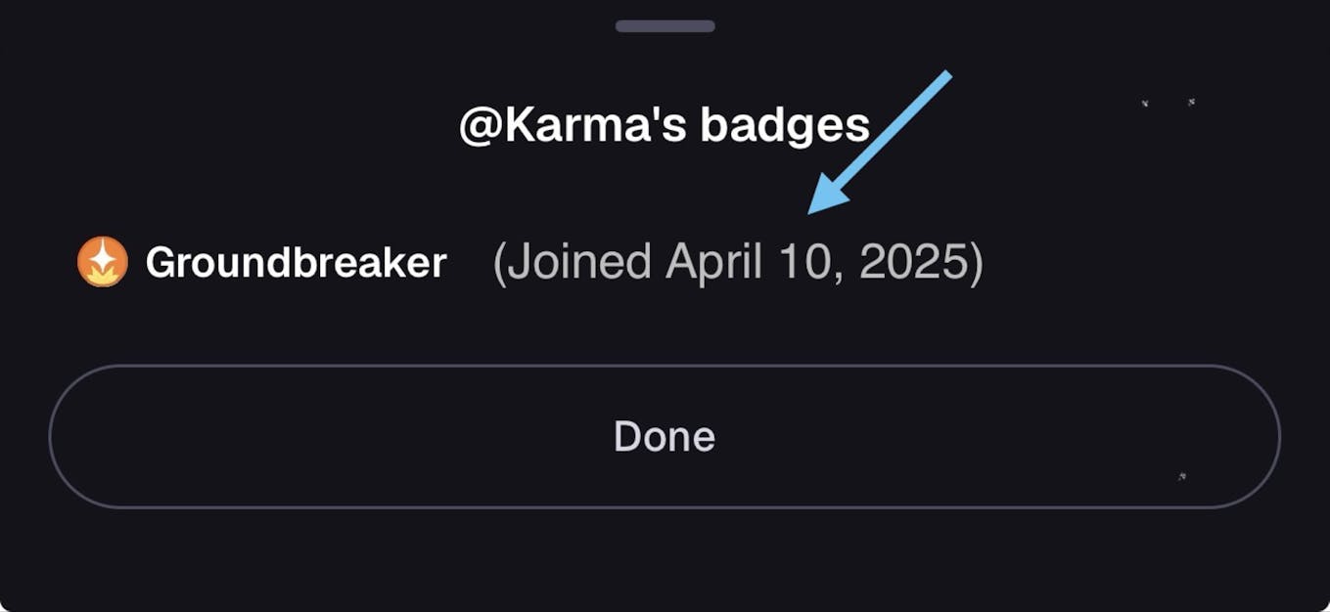This screenshot has height=612, width=1330.
Task: Click the blue arrow annotation head
Action: (820, 199)
